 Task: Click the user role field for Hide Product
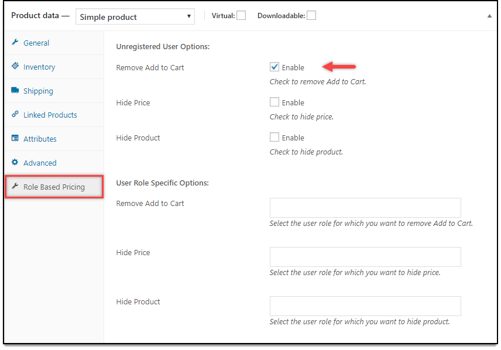click(365, 306)
